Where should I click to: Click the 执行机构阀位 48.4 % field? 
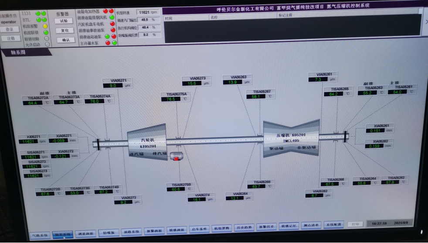(x=149, y=27)
